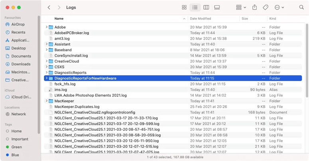Expand the DiagnosticReportsForNewHardware folder
Image resolution: width=309 pixels, height=161 pixels.
[47, 78]
